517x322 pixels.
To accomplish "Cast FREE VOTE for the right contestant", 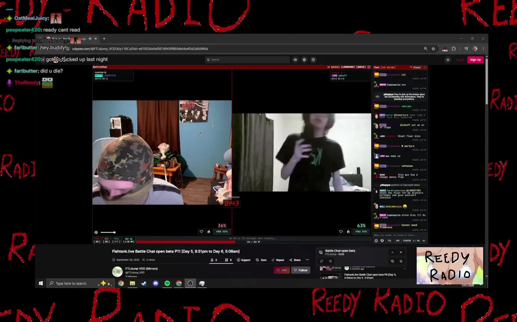I will click(362, 232).
